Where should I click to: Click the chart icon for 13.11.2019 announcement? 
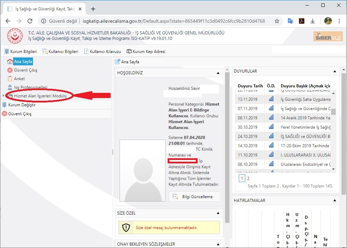coord(271,99)
